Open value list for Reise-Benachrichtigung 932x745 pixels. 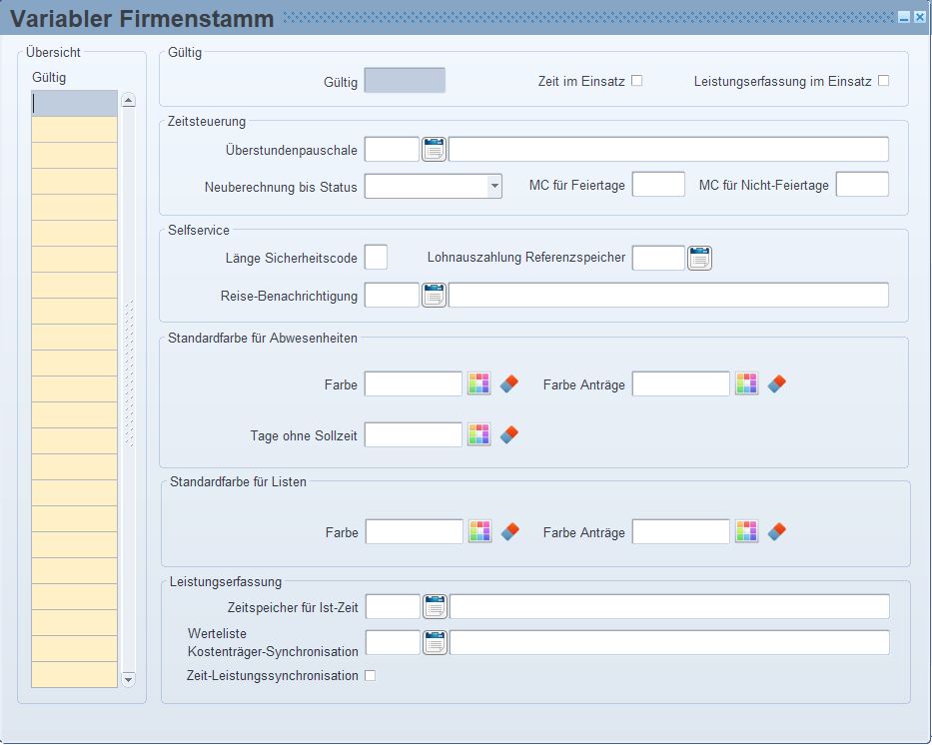point(434,296)
